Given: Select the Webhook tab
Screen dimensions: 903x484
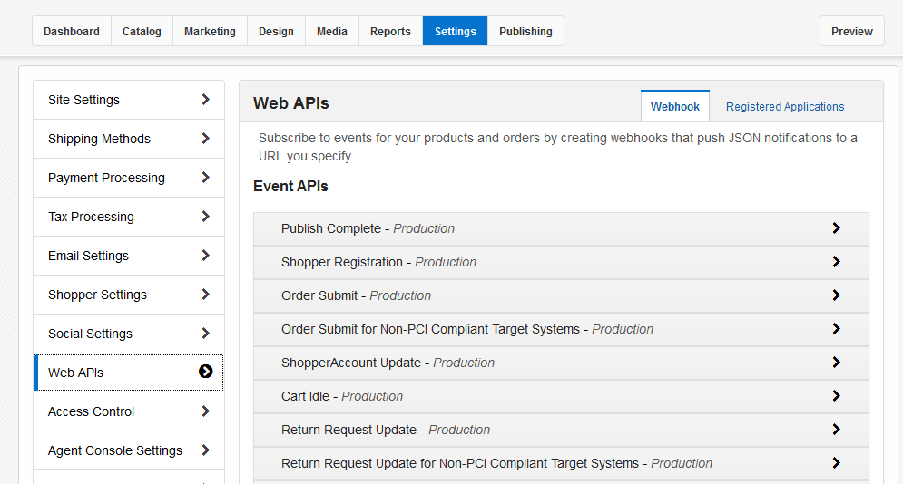Looking at the screenshot, I should click(x=675, y=106).
